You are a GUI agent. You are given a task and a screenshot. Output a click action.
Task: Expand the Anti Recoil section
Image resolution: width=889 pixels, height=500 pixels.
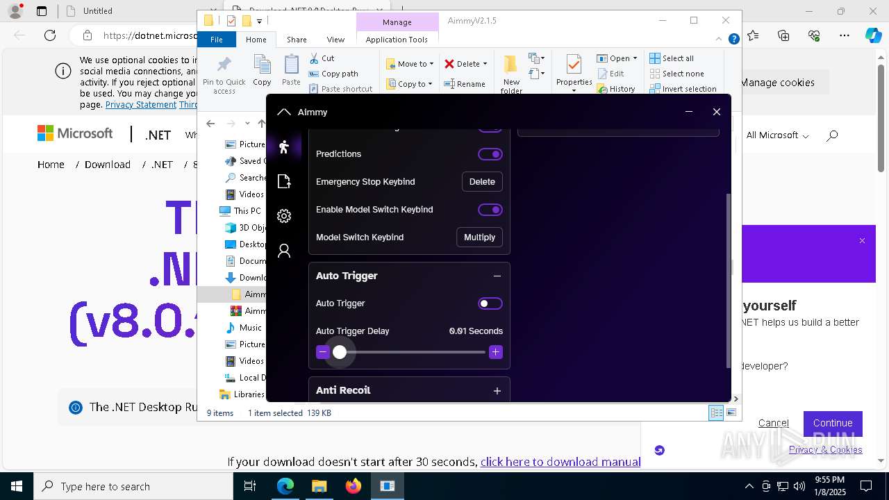[497, 391]
